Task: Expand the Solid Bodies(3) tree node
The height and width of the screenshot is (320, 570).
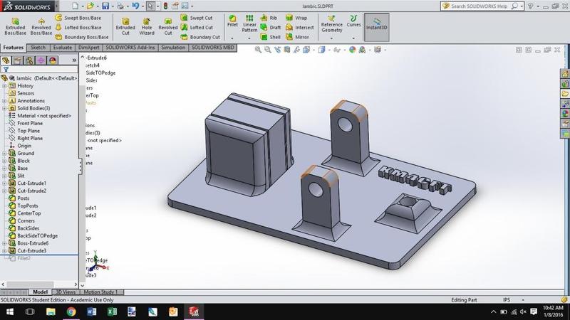Action: coord(5,108)
